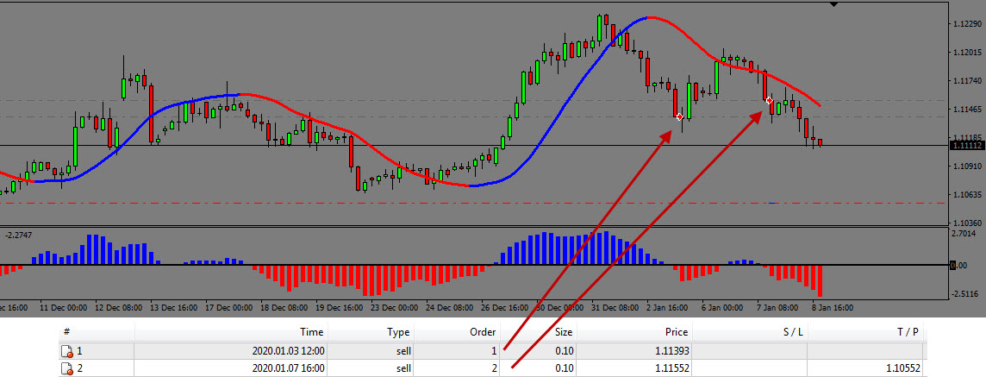Click the 1.12290 price axis label
Viewport: 986px width, 377px height.
967,23
